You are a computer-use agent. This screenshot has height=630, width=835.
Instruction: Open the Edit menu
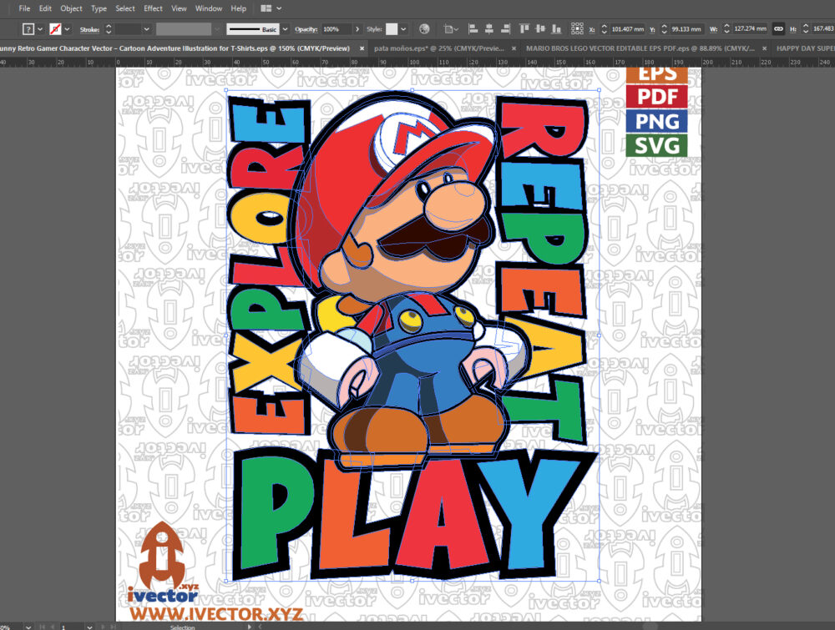point(45,8)
